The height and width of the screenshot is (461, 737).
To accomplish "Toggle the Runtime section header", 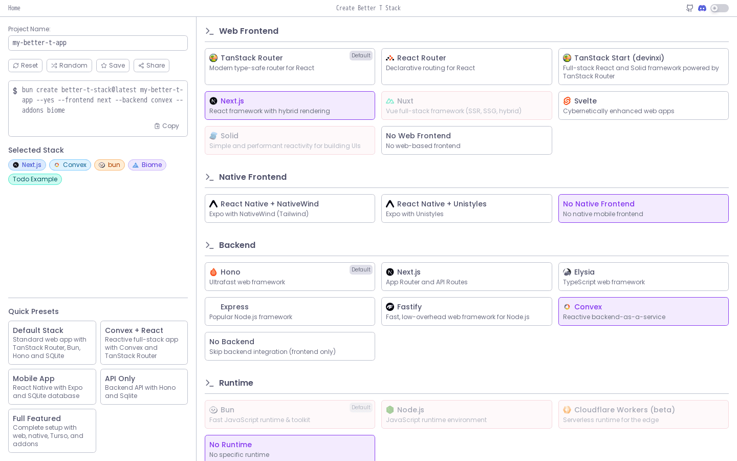I will pos(236,383).
